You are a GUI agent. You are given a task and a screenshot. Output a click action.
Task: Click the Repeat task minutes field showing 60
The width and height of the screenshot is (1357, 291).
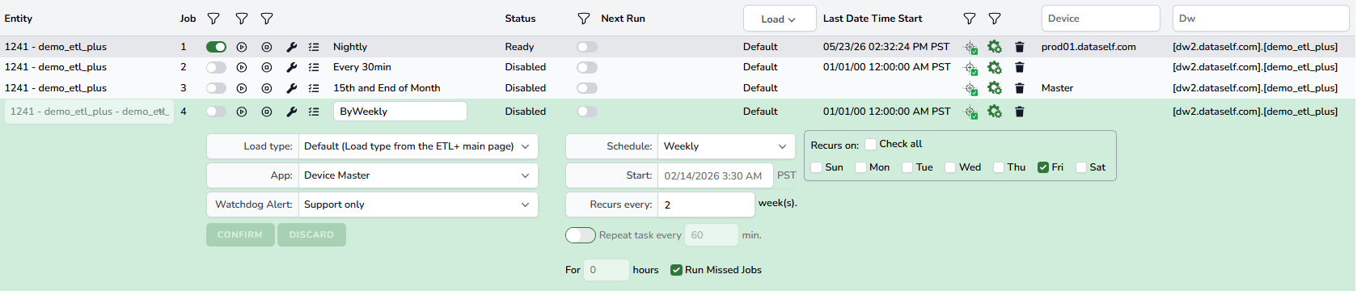712,235
